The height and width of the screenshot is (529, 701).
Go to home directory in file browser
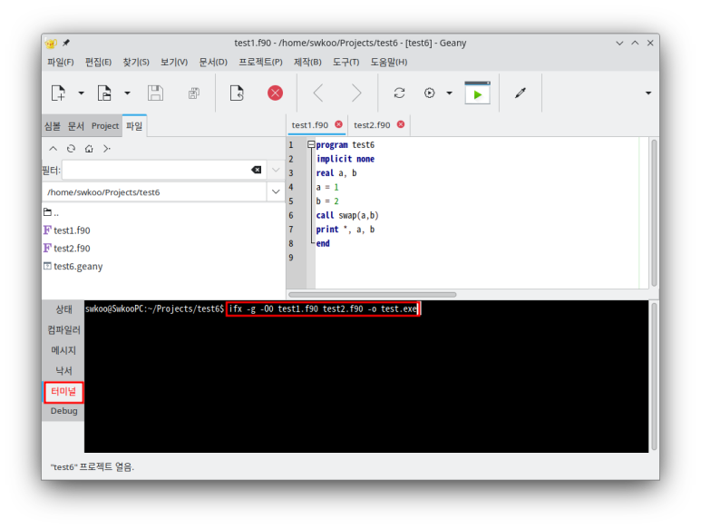(x=89, y=149)
